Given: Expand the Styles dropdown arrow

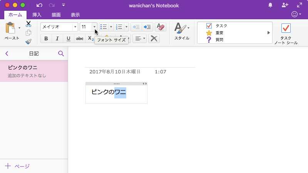Looking at the screenshot, I should (188, 28).
